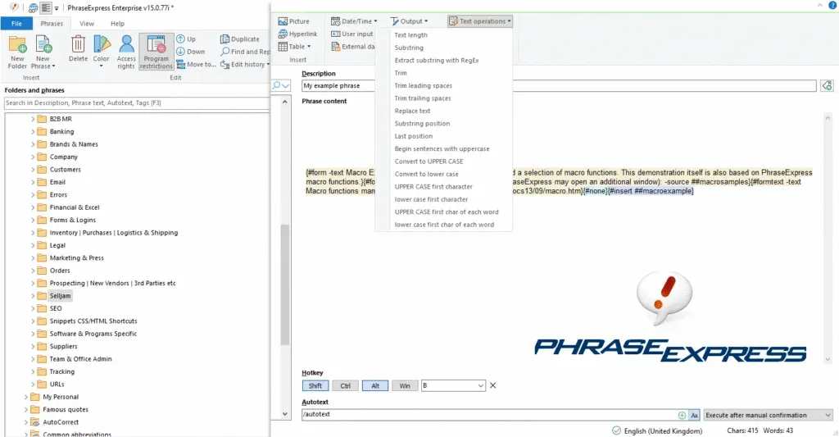Viewport: 839px width, 437px height.
Task: Select the Marketing & Press folder
Action: click(x=76, y=258)
